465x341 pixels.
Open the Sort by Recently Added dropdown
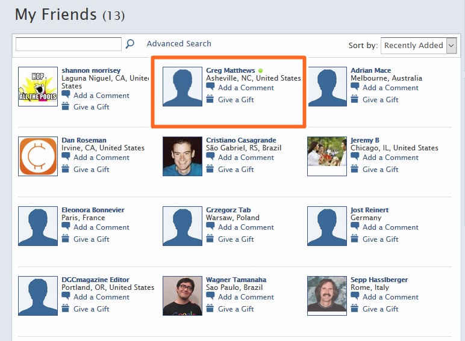click(419, 46)
